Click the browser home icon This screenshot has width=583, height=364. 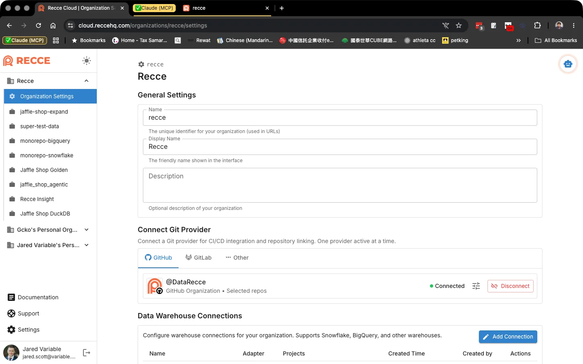point(53,25)
